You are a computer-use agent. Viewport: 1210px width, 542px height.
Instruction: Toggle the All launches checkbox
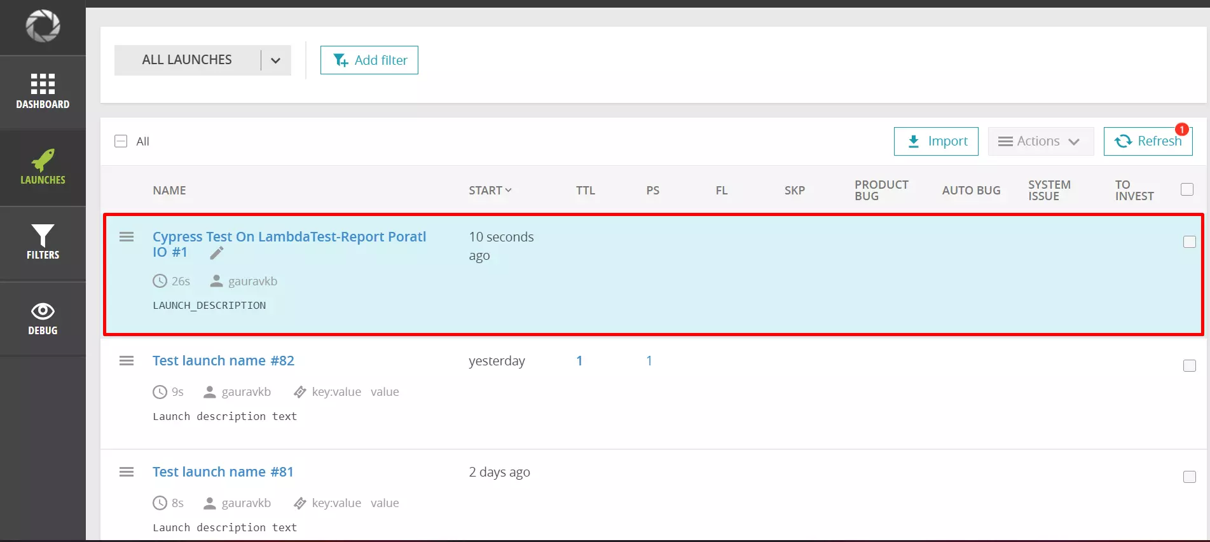point(121,141)
